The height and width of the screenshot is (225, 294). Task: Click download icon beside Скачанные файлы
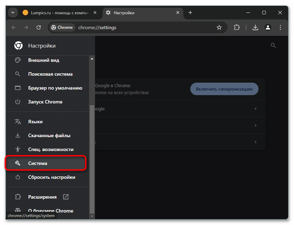point(18,135)
